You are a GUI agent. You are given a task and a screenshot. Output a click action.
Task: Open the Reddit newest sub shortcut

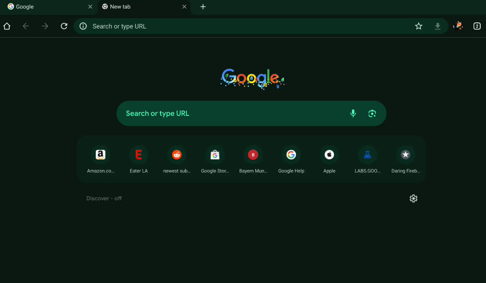tap(177, 159)
